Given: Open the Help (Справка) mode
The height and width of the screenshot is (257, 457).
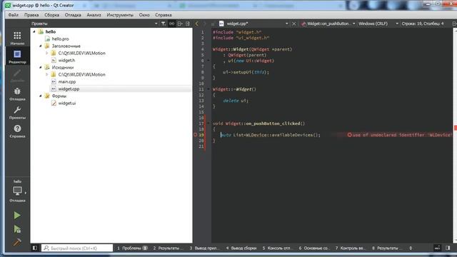Looking at the screenshot, I should [x=17, y=131].
